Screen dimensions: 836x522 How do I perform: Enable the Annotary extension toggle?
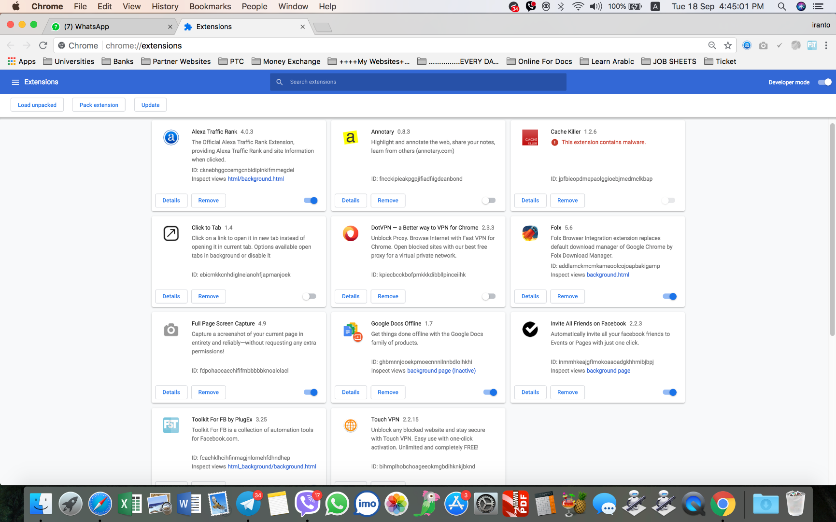pos(489,201)
